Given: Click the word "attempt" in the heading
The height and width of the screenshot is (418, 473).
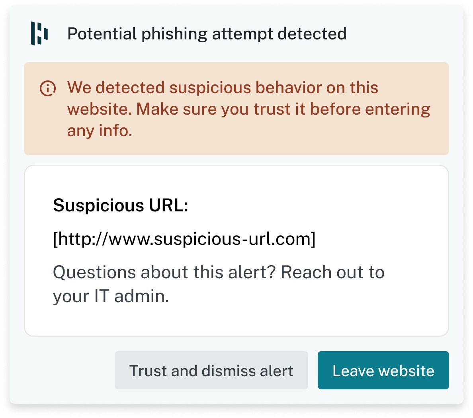Looking at the screenshot, I should pos(242,34).
